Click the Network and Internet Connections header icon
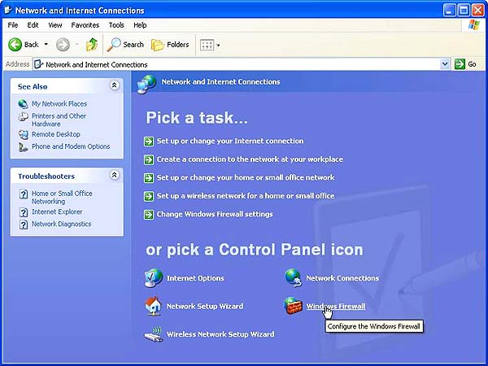 pyautogui.click(x=146, y=84)
